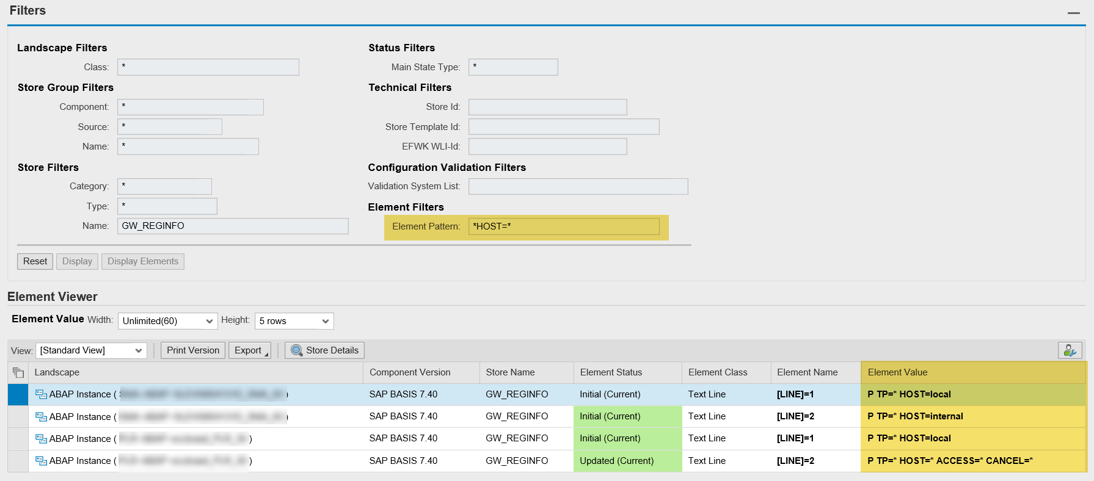This screenshot has width=1094, height=481.
Task: Select 'Initial (Current)' cell in first row
Action: (x=628, y=394)
